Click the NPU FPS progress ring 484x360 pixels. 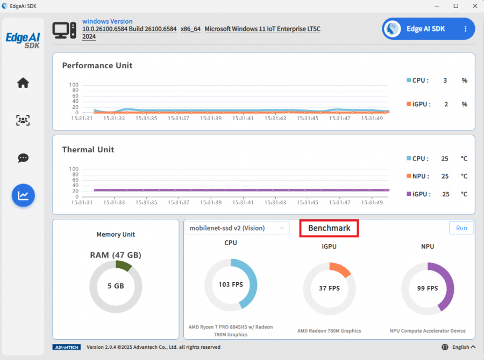click(x=428, y=288)
